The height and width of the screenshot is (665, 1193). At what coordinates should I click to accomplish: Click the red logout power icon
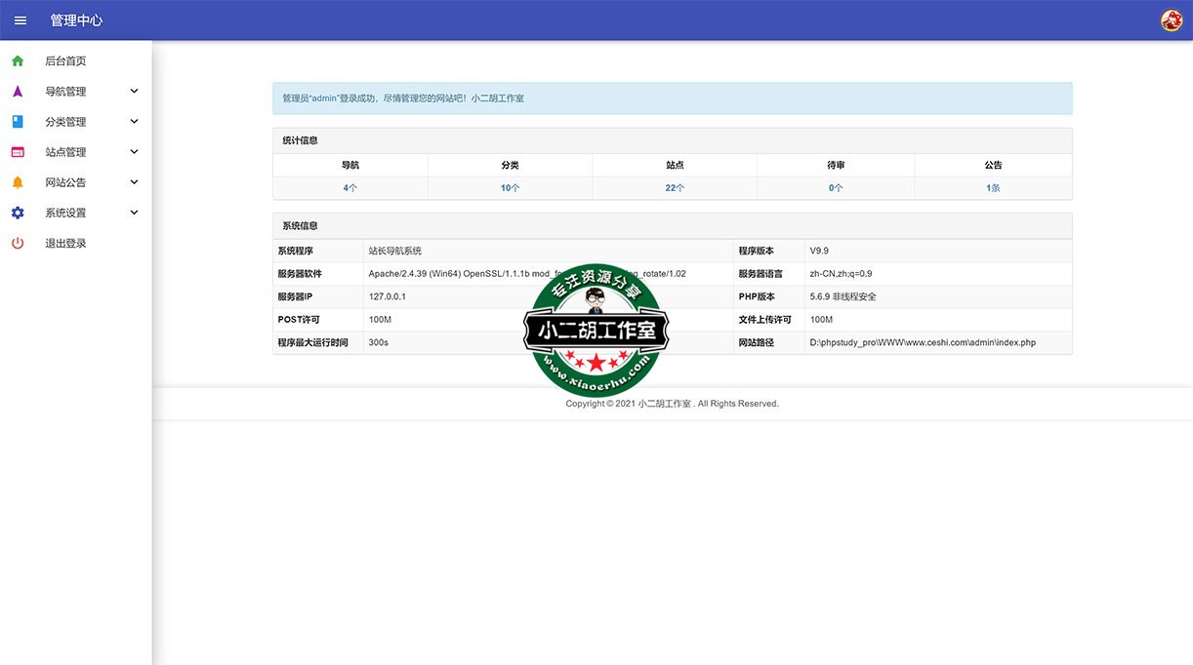18,243
